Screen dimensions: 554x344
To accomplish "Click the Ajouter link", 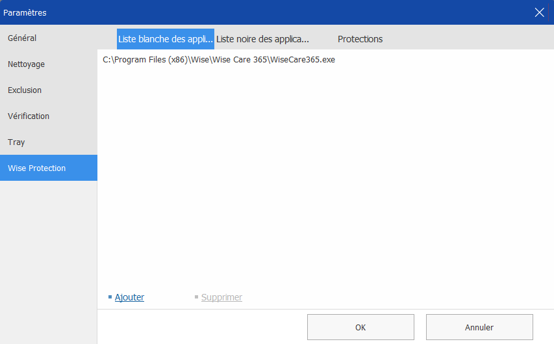I will pyautogui.click(x=129, y=297).
